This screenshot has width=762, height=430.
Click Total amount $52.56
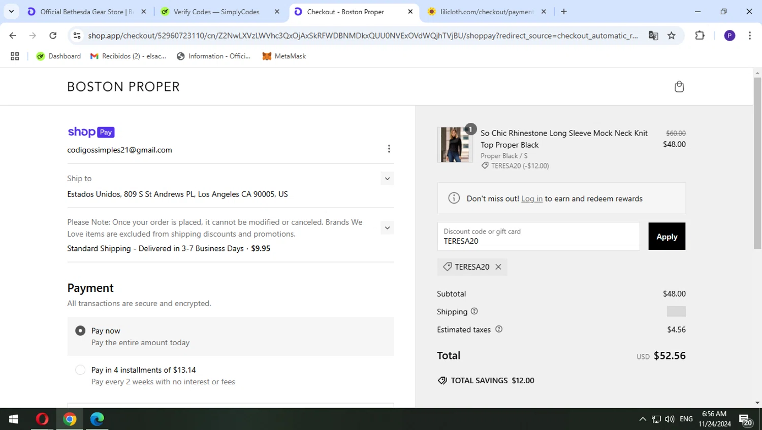coord(670,355)
